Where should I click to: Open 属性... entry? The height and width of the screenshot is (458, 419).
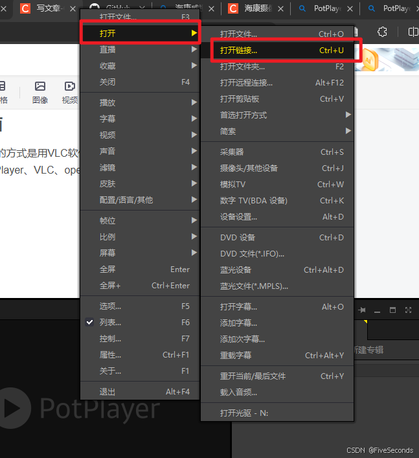click(x=140, y=354)
